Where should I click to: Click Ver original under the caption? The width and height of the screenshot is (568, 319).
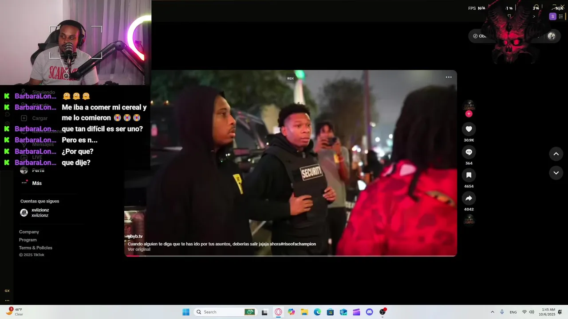click(x=139, y=249)
